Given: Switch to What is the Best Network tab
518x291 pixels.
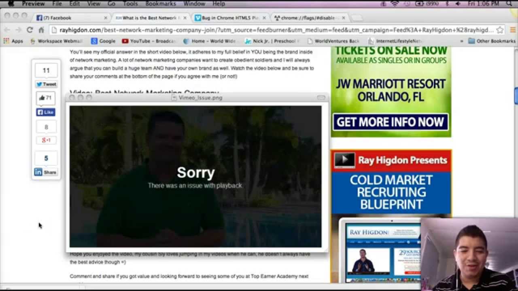Looking at the screenshot, I should [x=151, y=18].
